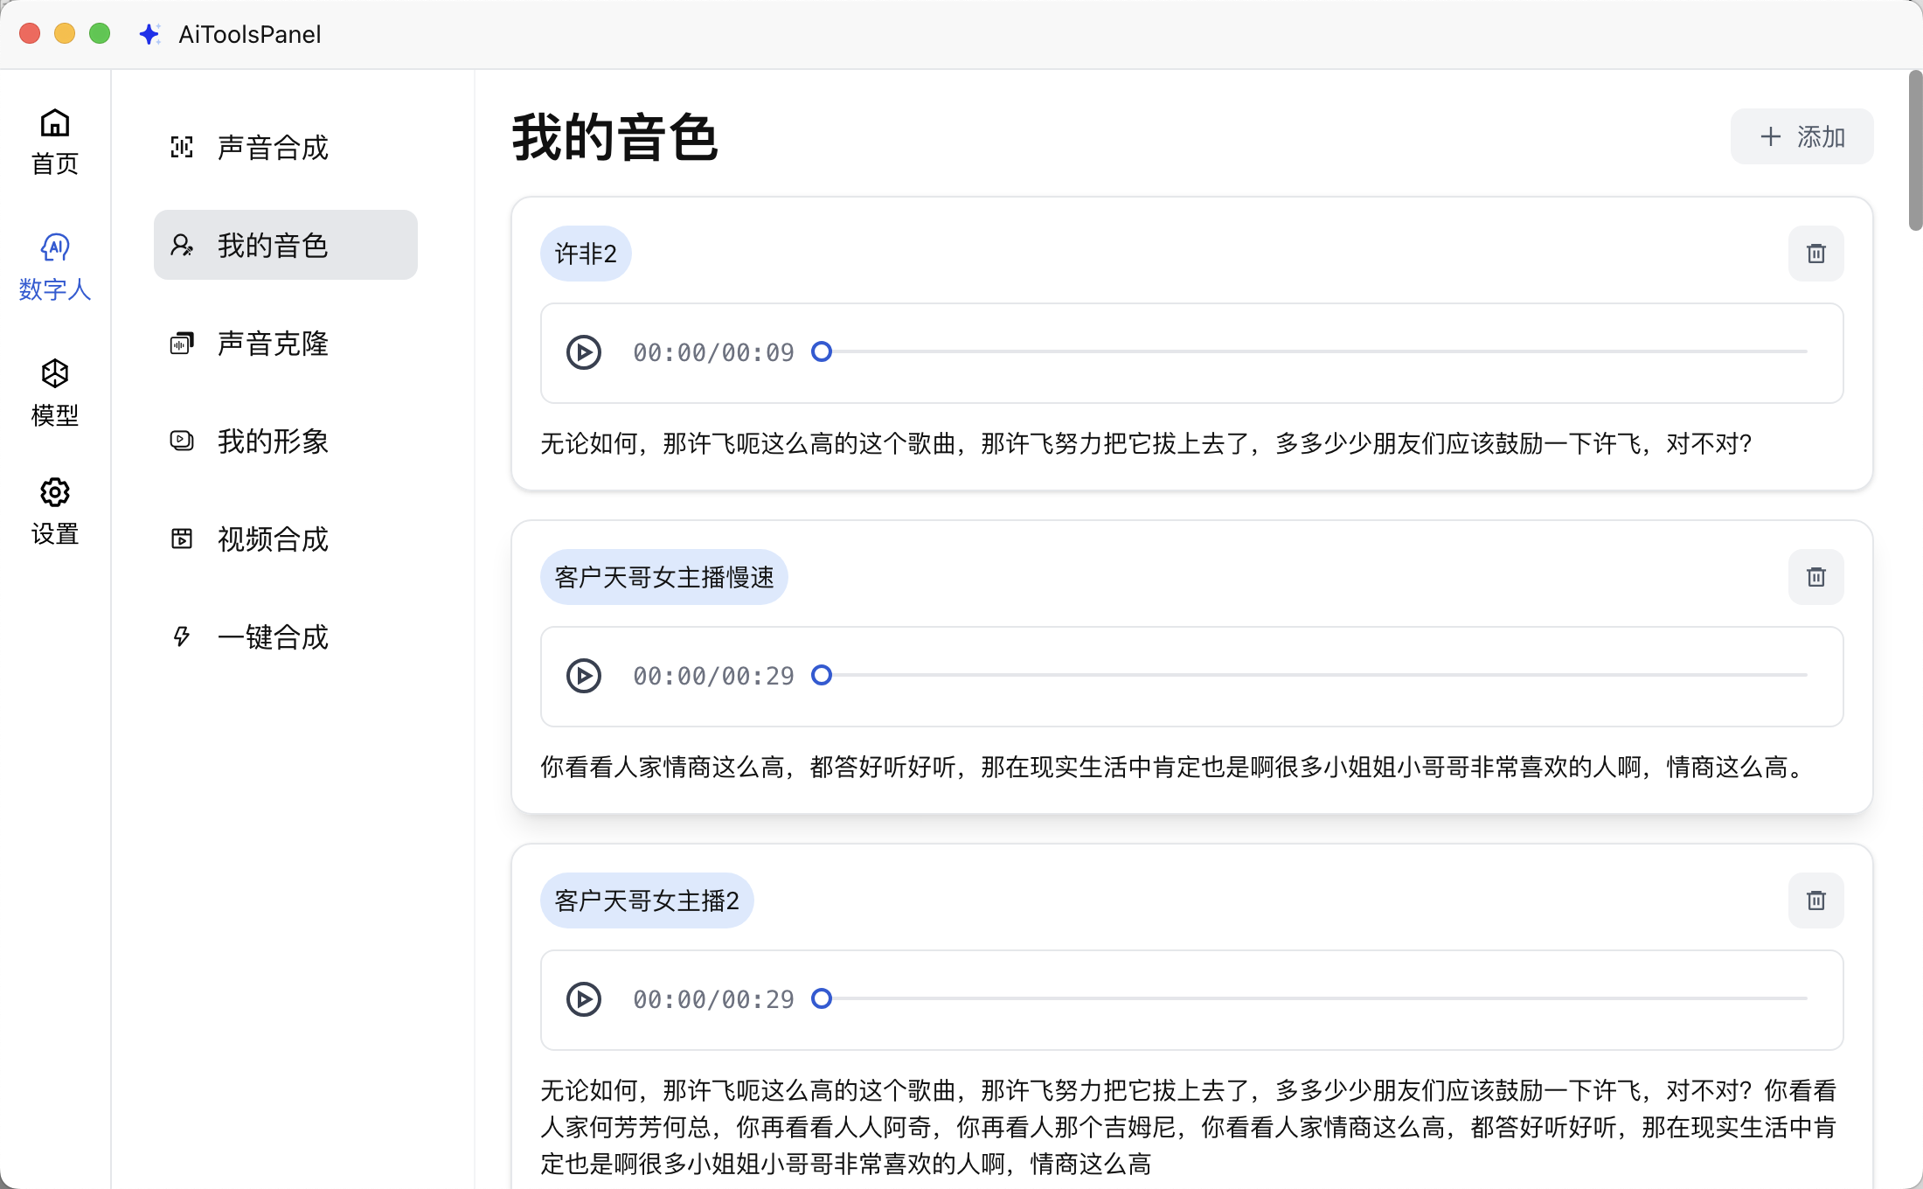Click the 视频合成 video icon
The width and height of the screenshot is (1923, 1189).
[182, 539]
